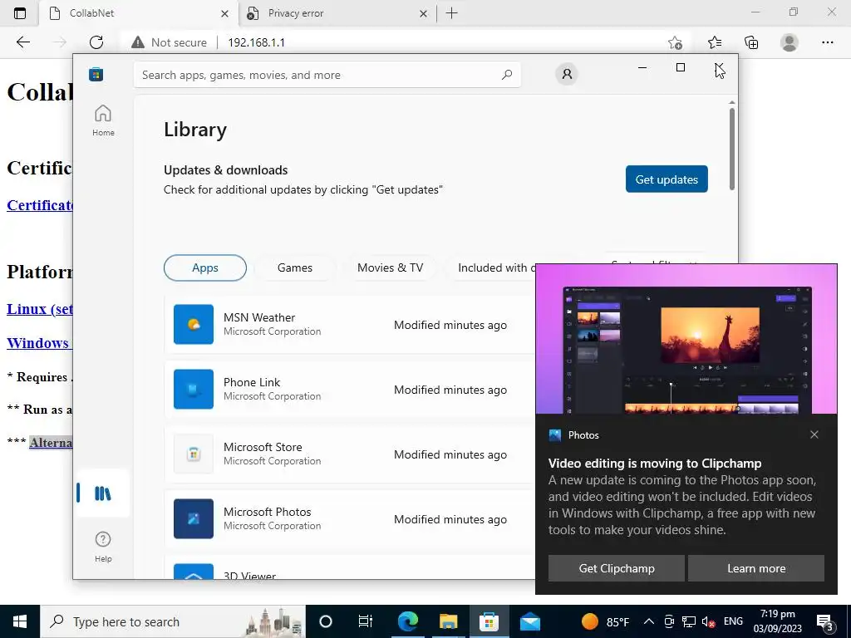Click the Windows taskbar search box
Image resolution: width=851 pixels, height=638 pixels.
(x=173, y=621)
